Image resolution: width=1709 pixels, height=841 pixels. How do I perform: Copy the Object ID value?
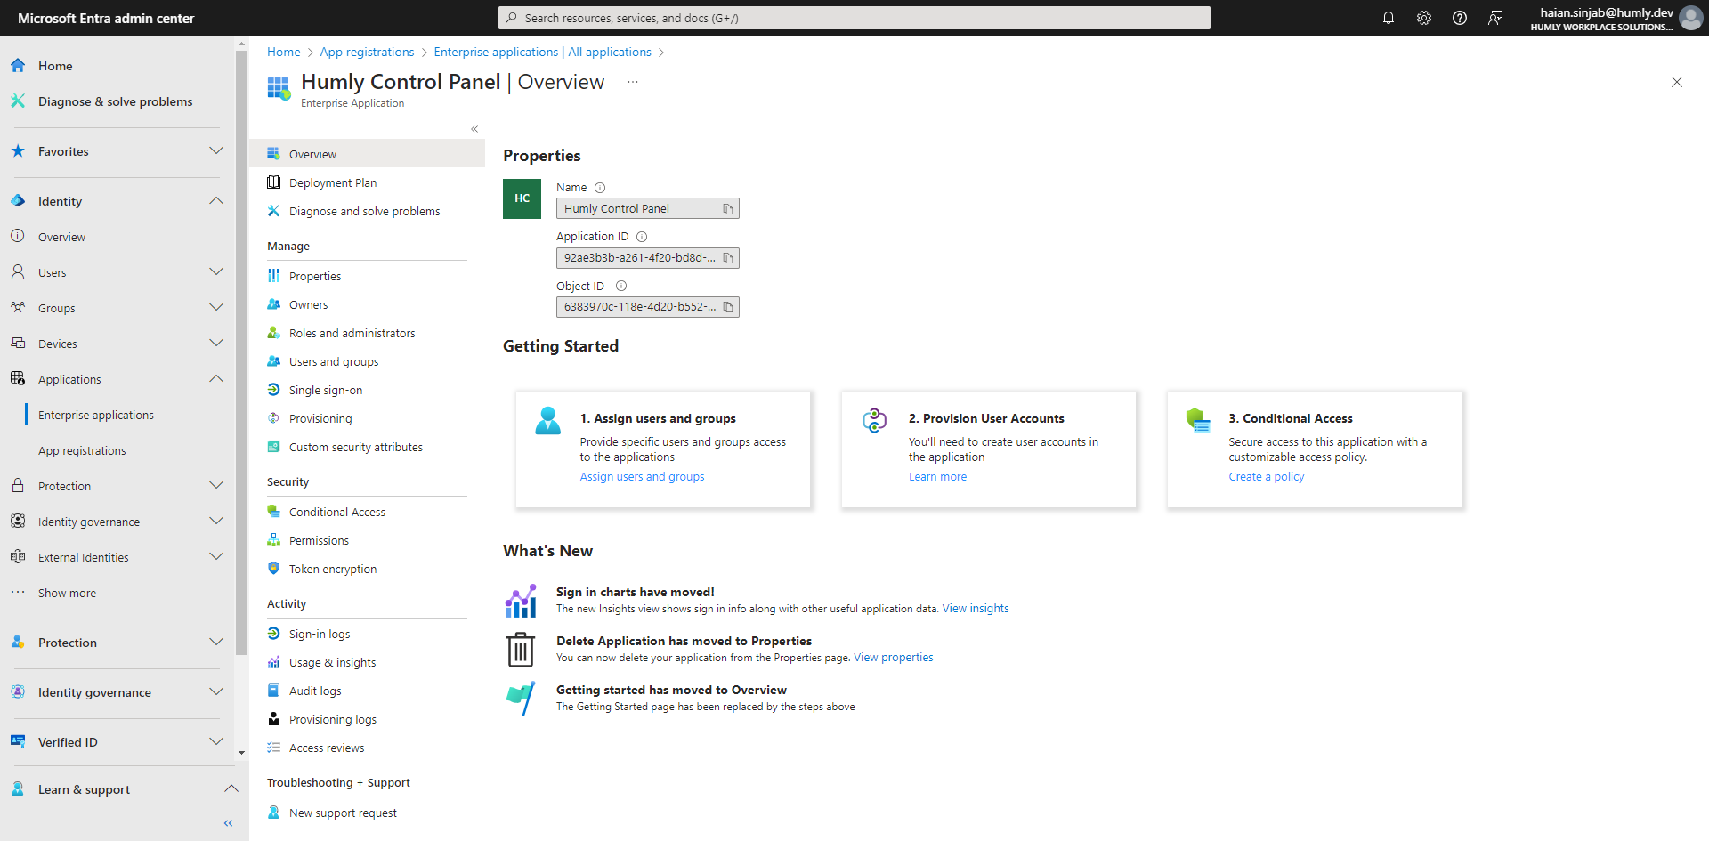point(728,307)
